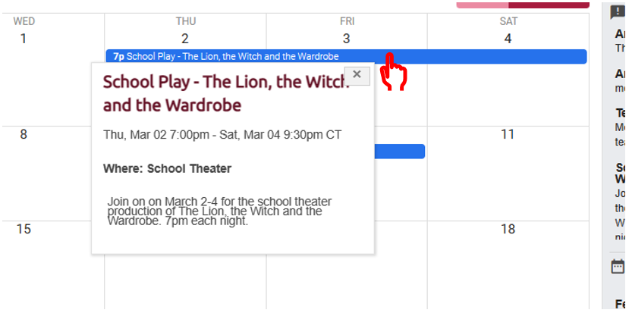This screenshot has height=313, width=629.
Task: Select Wednesday date 1 on calendar
Action: [x=24, y=39]
